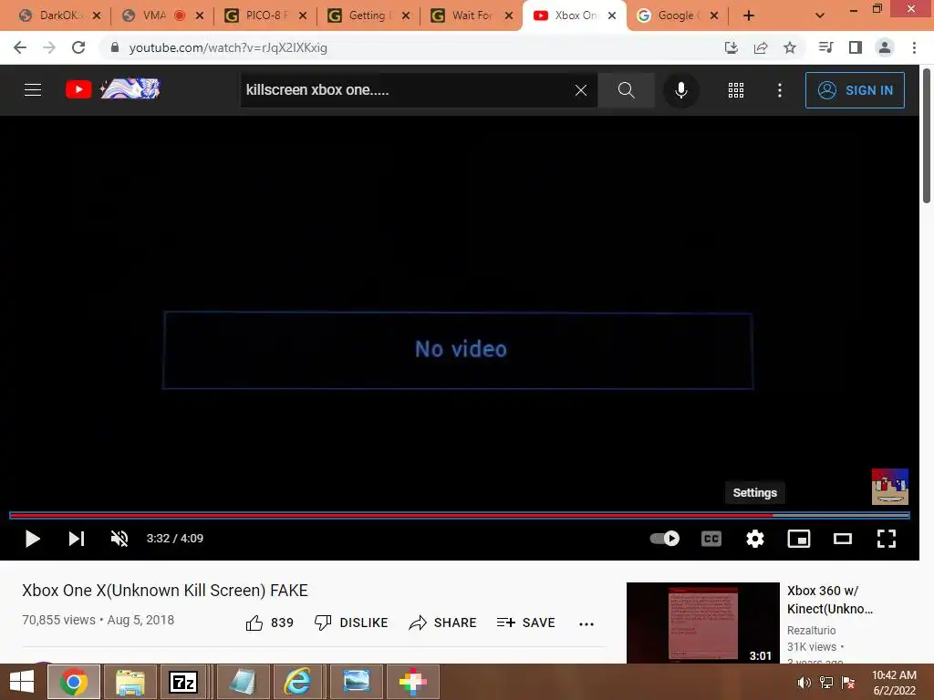This screenshot has height=700, width=934.
Task: Go forward in browser history
Action: (x=49, y=47)
